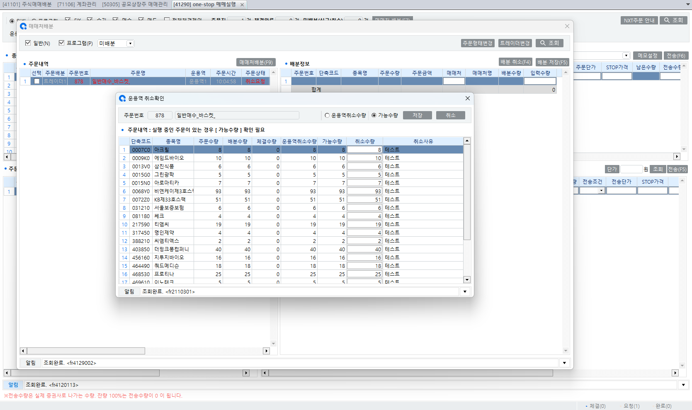This screenshot has height=410, width=692.
Task: Click the 단가 button
Action: click(x=612, y=169)
